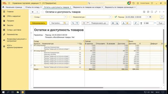Click the save report icon
The width and height of the screenshot is (168, 94).
[x=144, y=12]
